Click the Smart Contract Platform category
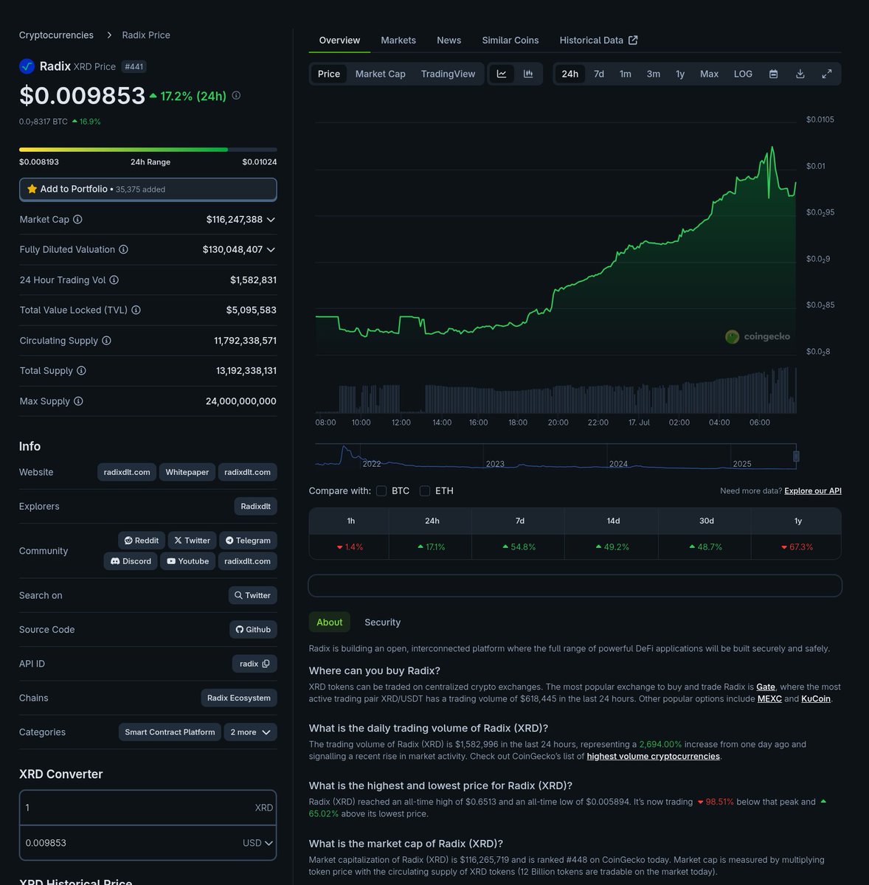869x885 pixels. pyautogui.click(x=170, y=732)
